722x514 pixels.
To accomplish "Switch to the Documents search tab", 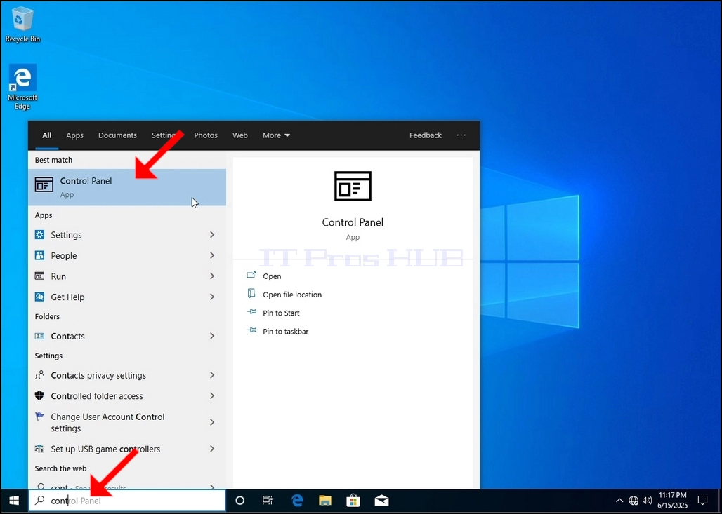I will coord(117,135).
